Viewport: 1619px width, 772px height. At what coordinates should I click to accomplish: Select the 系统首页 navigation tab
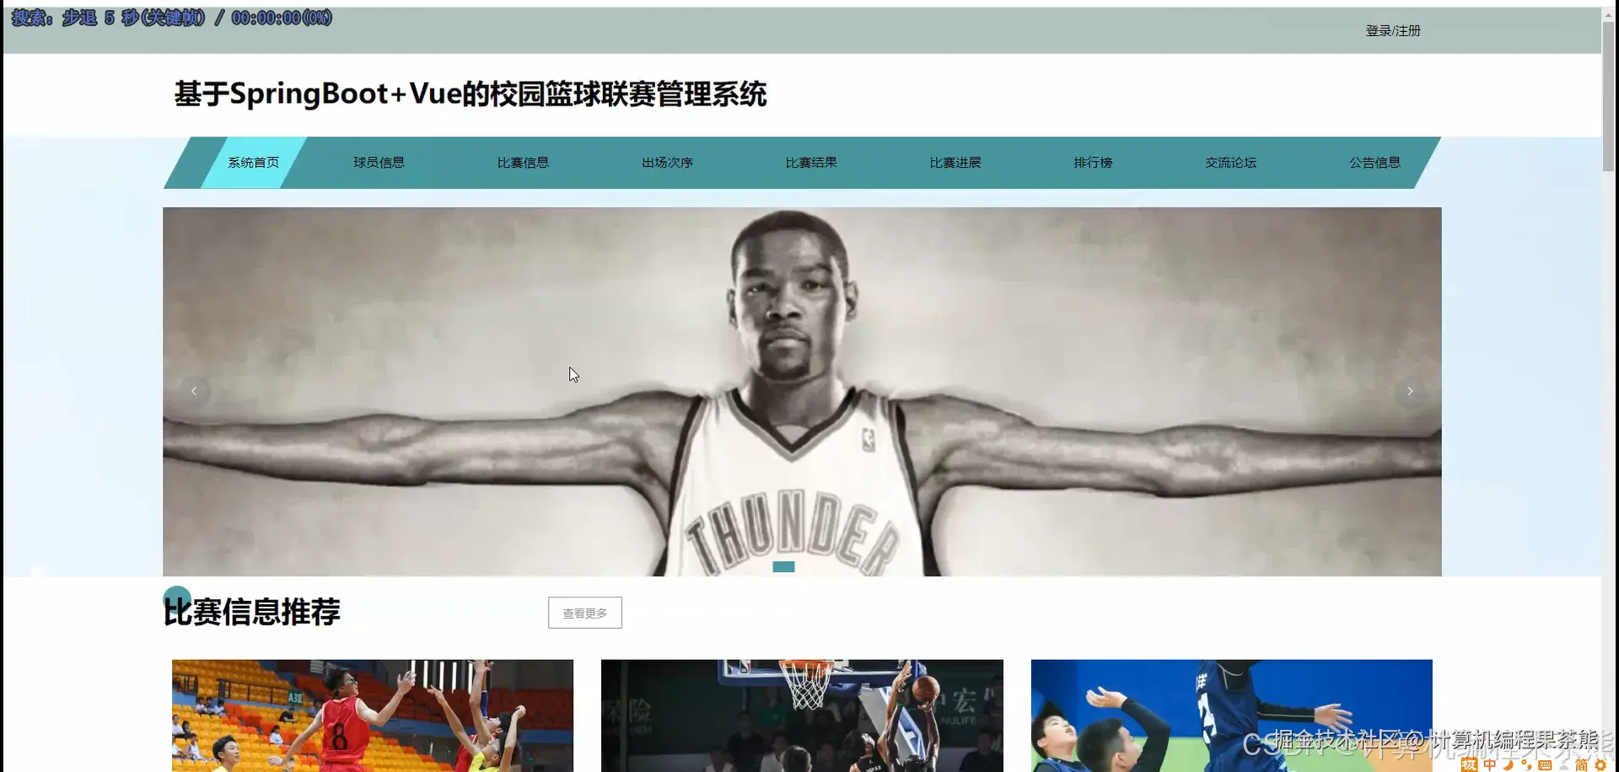(253, 163)
